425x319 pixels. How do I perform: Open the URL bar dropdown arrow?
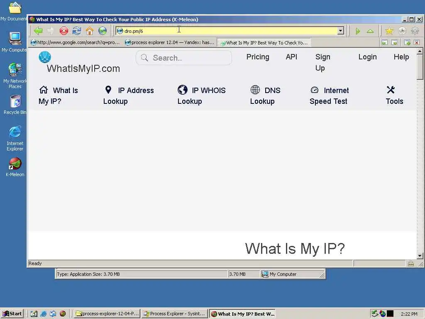pos(341,31)
